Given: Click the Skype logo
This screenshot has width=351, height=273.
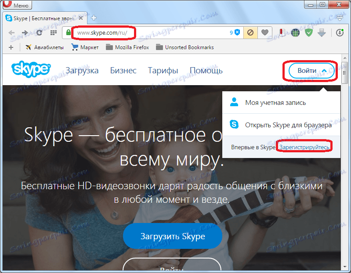Looking at the screenshot, I should [x=31, y=69].
